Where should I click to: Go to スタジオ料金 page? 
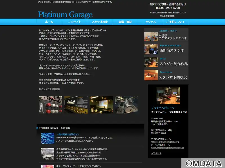coord(100,22)
